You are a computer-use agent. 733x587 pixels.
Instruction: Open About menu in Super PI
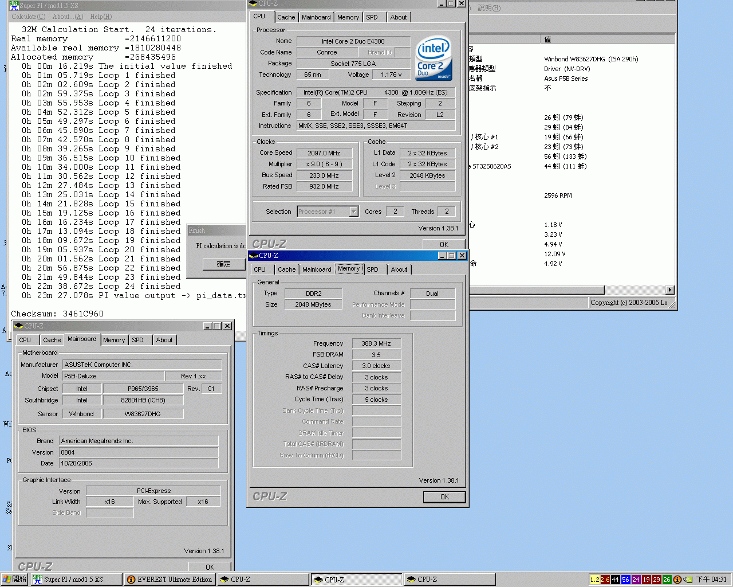(x=68, y=17)
